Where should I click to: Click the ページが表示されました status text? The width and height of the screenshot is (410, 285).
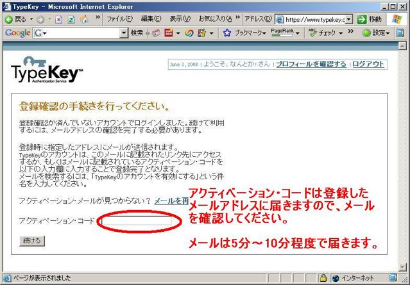coord(42,278)
